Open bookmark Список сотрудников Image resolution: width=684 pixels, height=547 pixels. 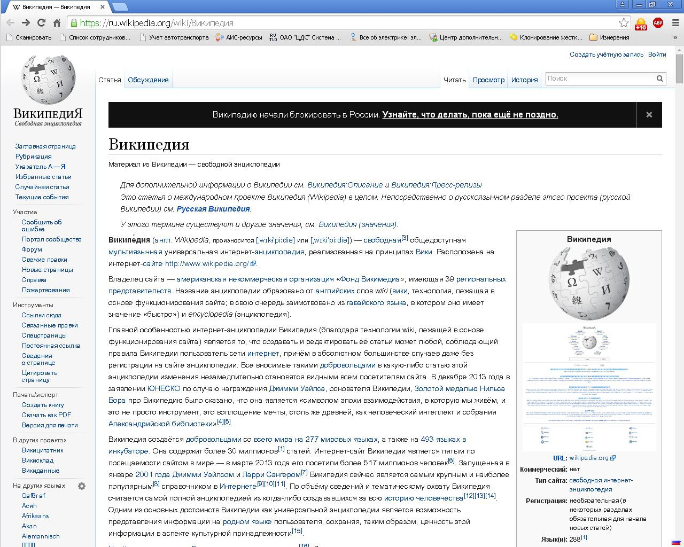(x=95, y=37)
